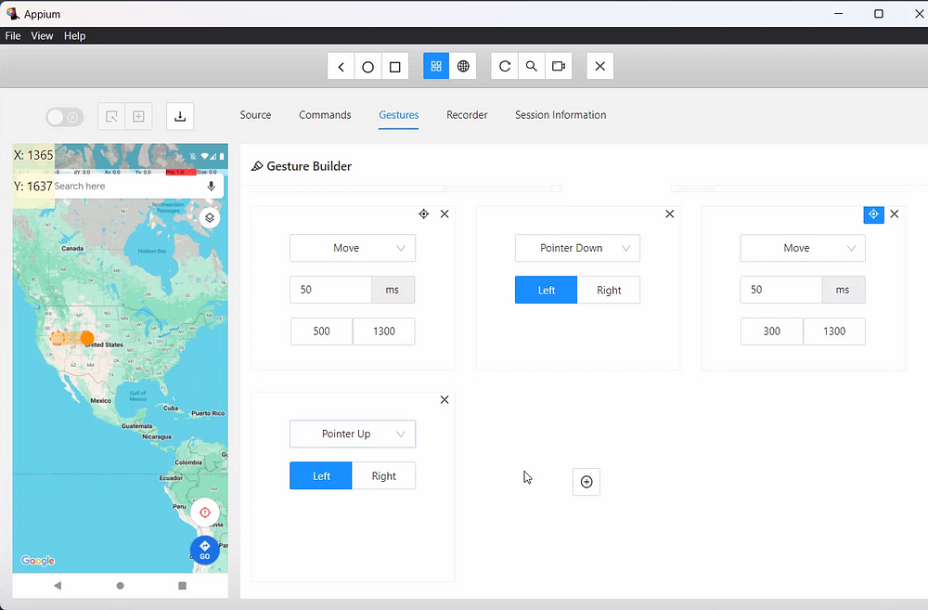
Task: Select Right button for Pointer Up
Action: click(384, 476)
